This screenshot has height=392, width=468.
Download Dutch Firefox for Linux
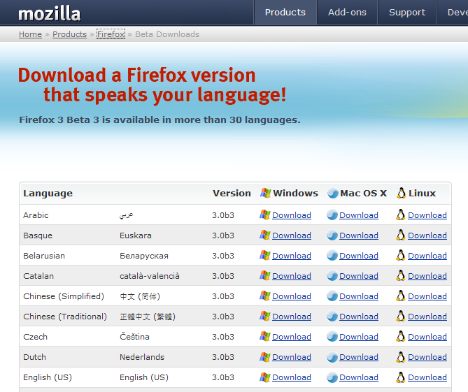pyautogui.click(x=427, y=357)
